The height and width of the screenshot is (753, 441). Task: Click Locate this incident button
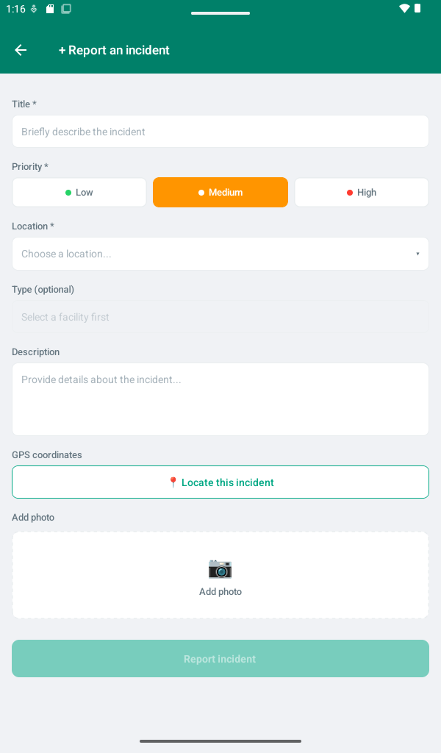220,482
